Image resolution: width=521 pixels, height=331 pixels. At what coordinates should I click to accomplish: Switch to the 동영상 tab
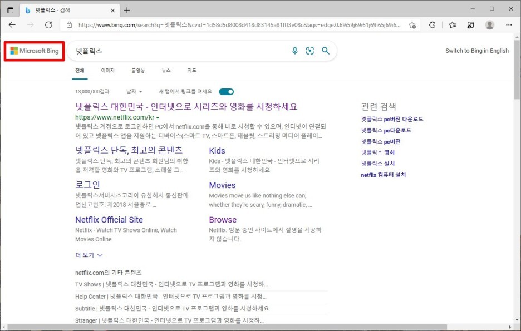pos(138,71)
